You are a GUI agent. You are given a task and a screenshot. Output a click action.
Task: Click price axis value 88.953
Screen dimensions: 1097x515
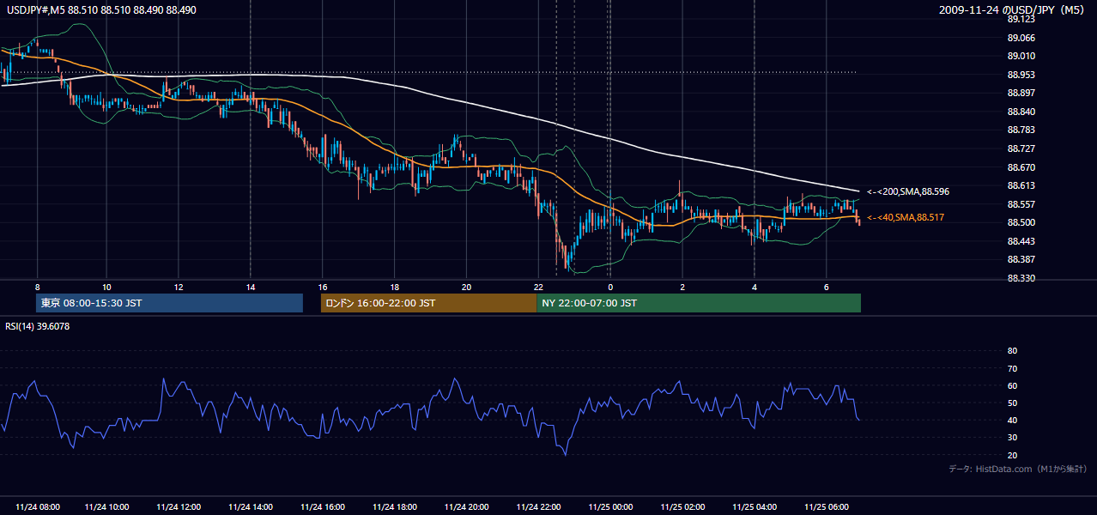pos(1021,75)
